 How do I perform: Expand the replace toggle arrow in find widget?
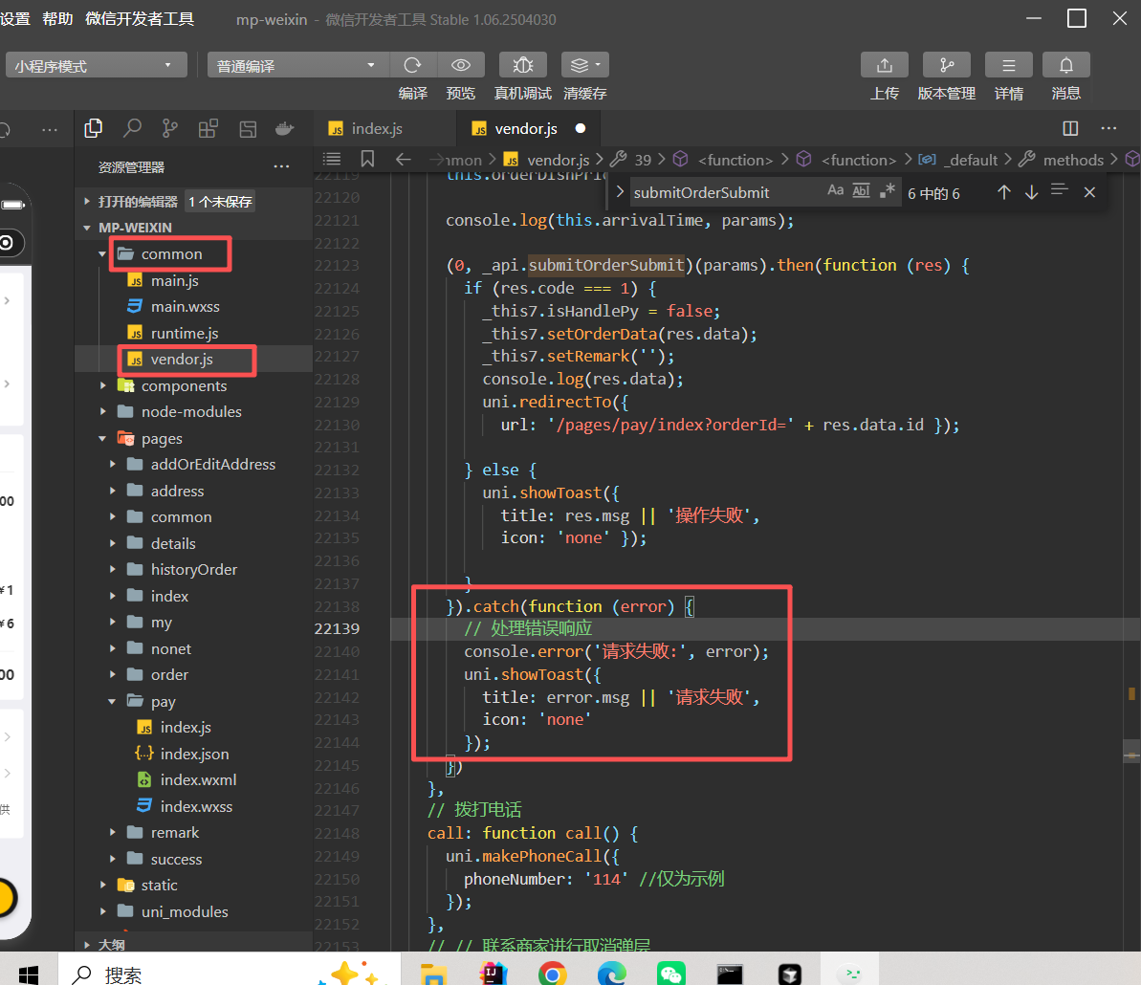pyautogui.click(x=620, y=192)
